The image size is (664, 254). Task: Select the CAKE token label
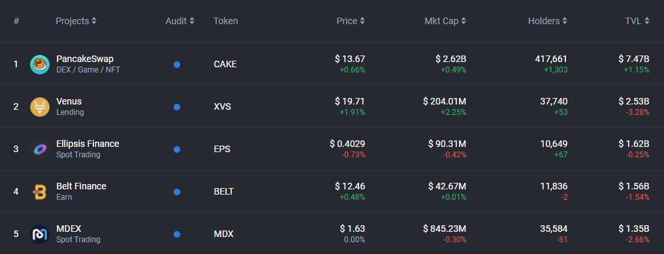(x=225, y=65)
